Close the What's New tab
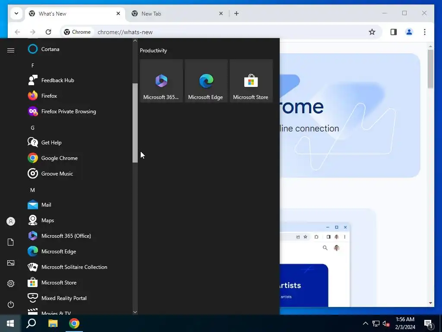Viewport: 442px width, 332px height. tap(118, 13)
